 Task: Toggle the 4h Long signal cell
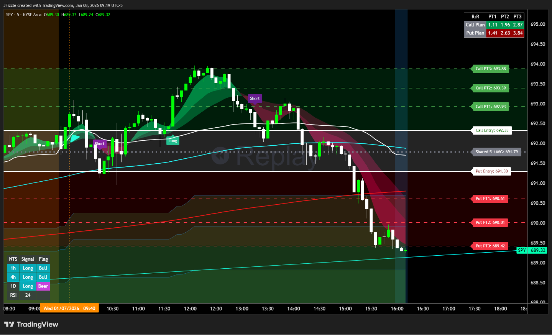pyautogui.click(x=27, y=277)
